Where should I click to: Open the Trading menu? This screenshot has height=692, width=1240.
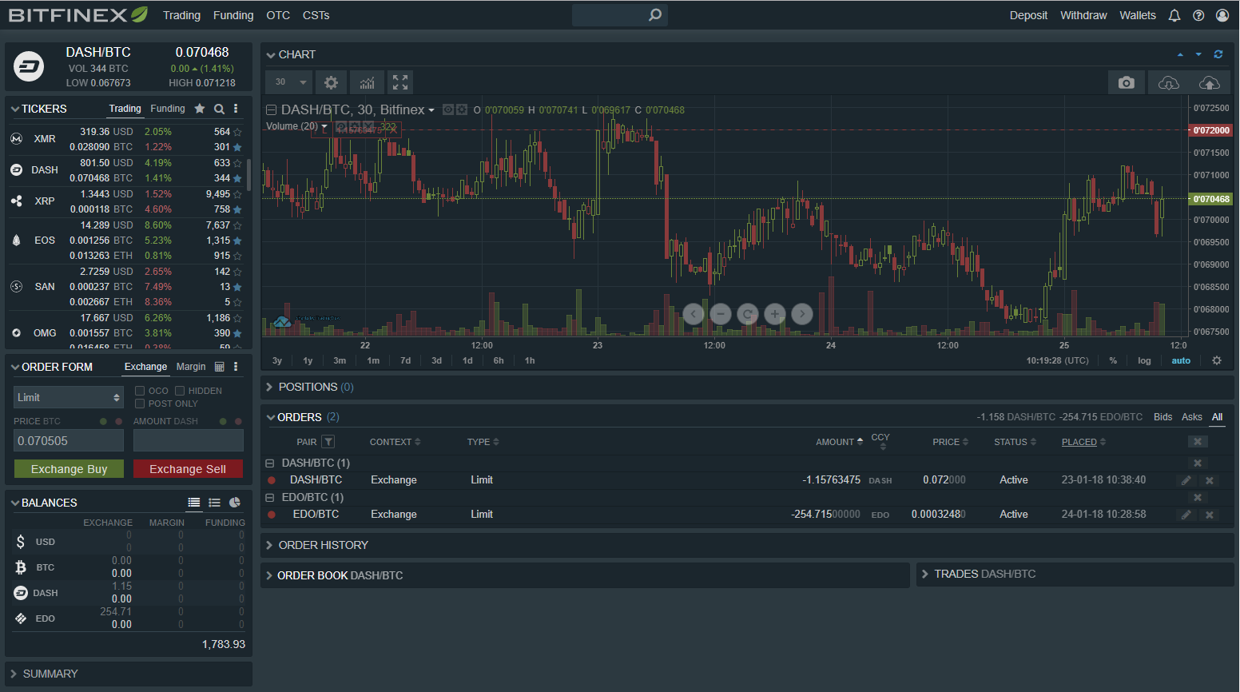(x=181, y=15)
